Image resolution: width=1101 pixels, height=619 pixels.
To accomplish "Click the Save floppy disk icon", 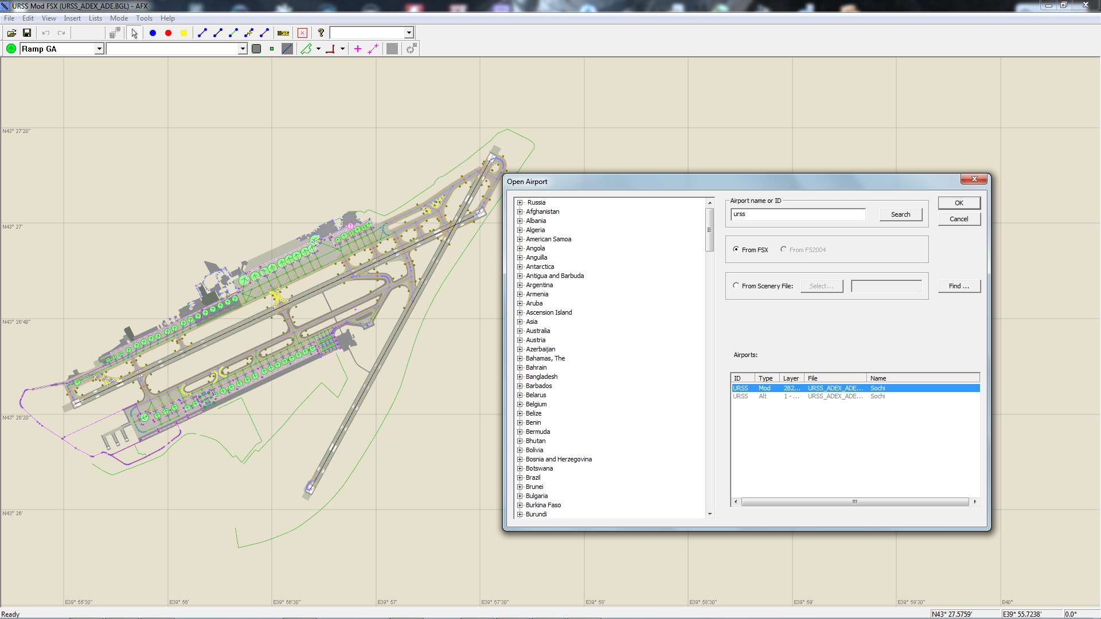I will pos(27,33).
